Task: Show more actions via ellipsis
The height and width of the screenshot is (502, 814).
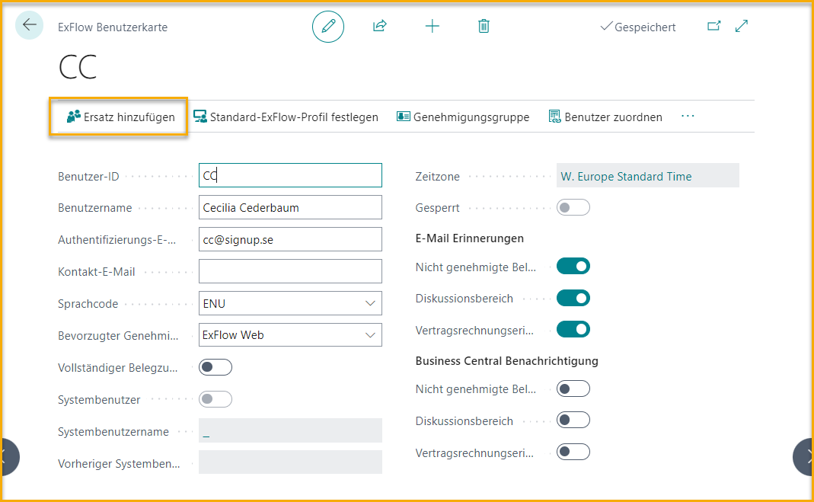Action: [x=688, y=117]
